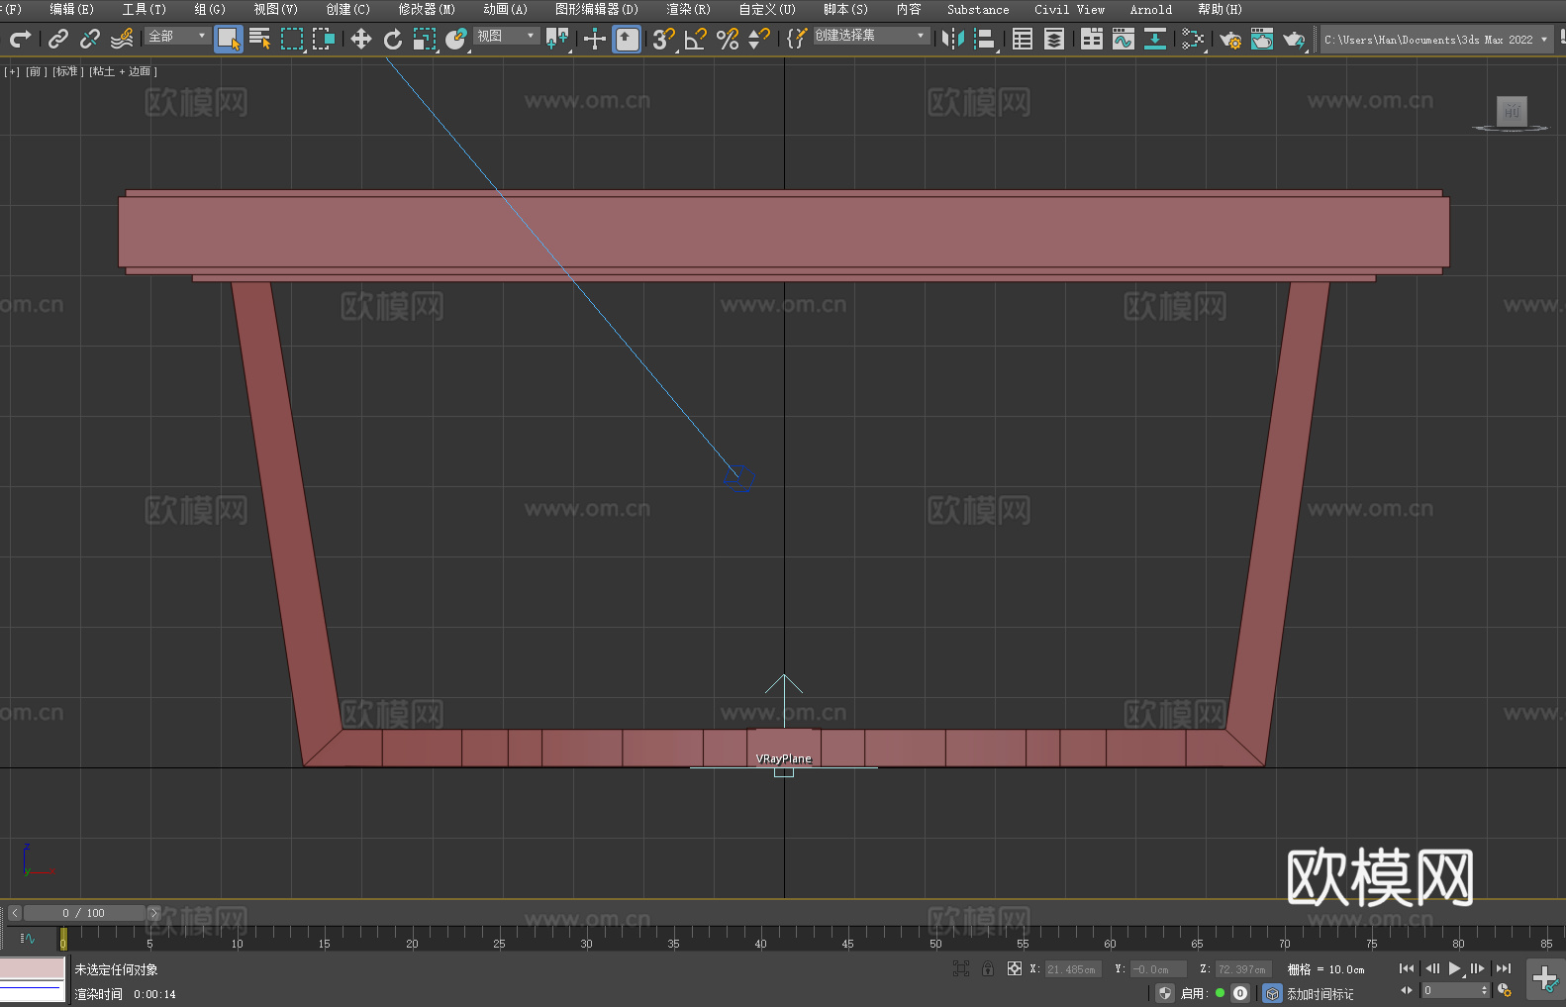Toggle Percent Snap on the toolbar
This screenshot has height=1007, width=1566.
pyautogui.click(x=728, y=39)
